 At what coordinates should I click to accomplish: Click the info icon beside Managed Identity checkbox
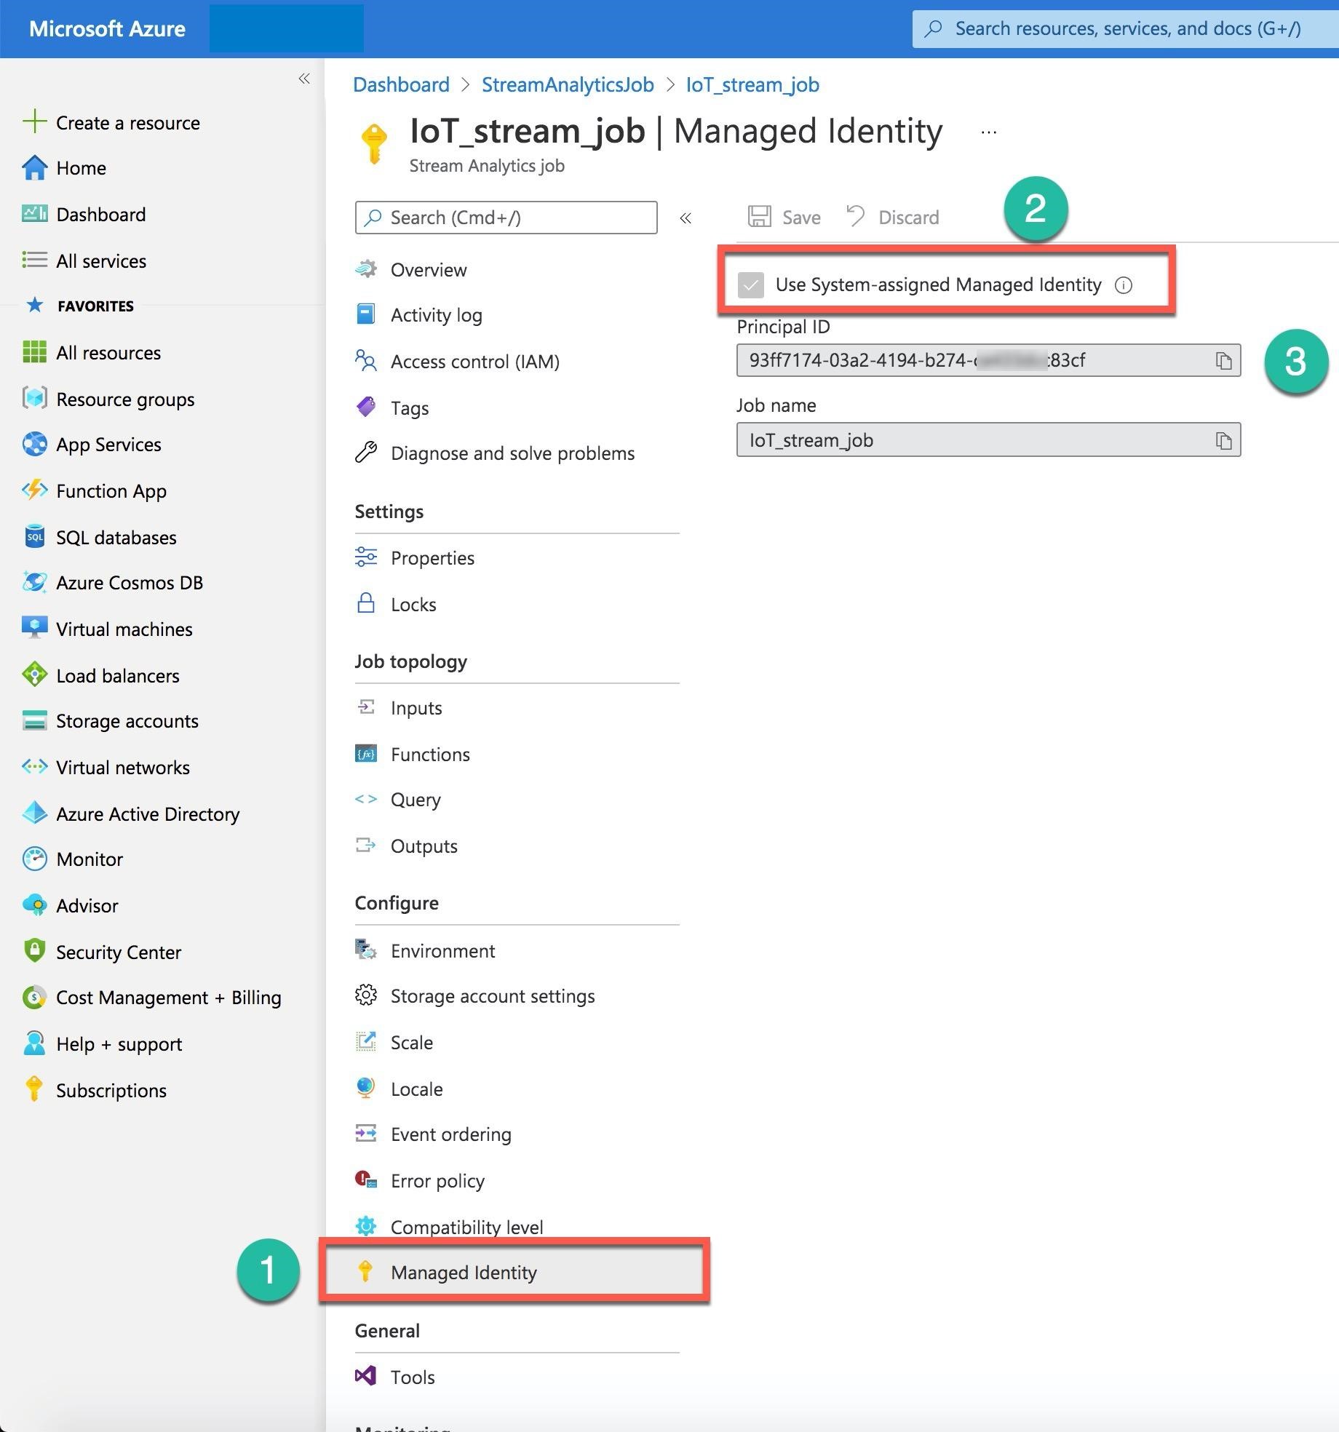(x=1124, y=285)
